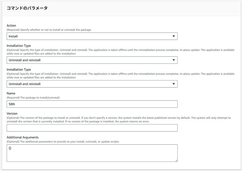Click the Version field label
The image size is (242, 171).
12,114
